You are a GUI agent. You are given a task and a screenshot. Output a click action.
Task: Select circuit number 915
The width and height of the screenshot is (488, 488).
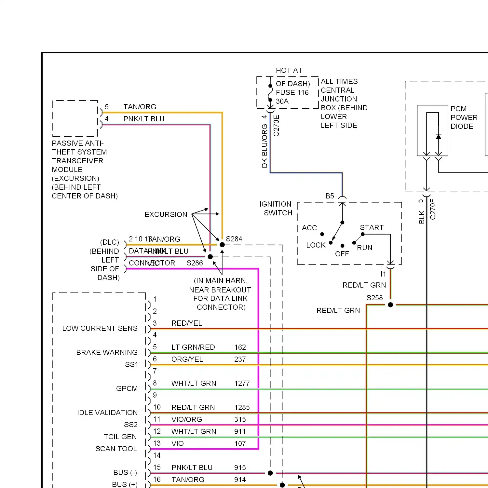[240, 468]
